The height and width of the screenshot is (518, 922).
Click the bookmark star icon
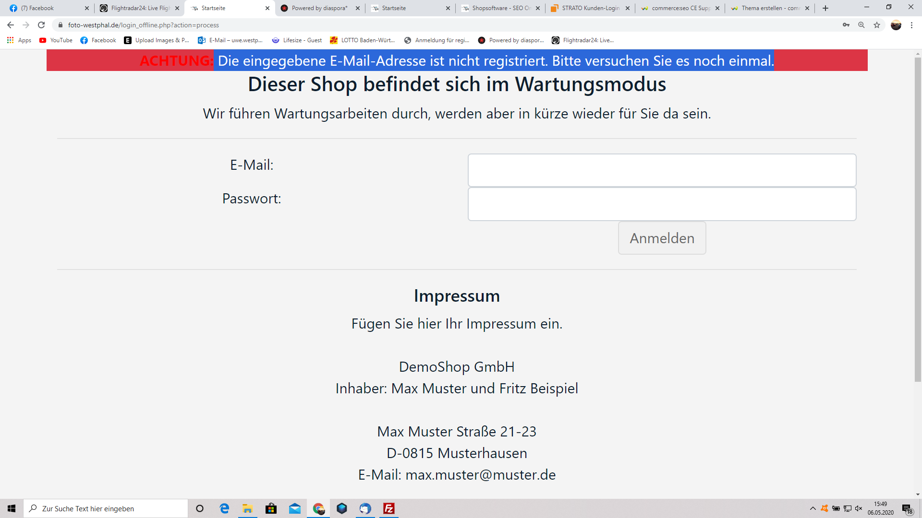coord(877,25)
